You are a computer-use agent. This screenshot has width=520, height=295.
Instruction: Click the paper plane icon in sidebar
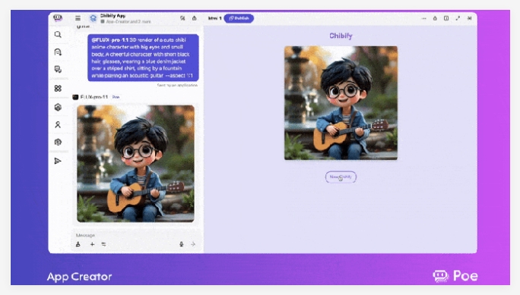click(58, 161)
